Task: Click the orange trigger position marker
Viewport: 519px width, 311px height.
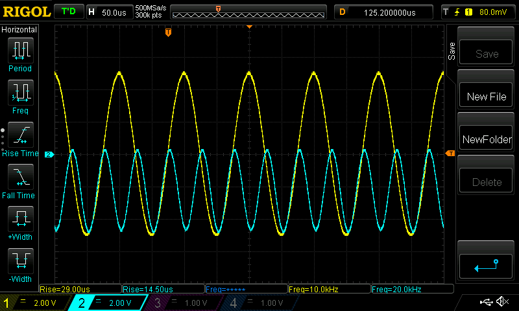Action: click(168, 32)
